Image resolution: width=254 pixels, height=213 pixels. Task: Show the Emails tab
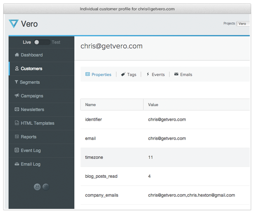tap(183, 74)
